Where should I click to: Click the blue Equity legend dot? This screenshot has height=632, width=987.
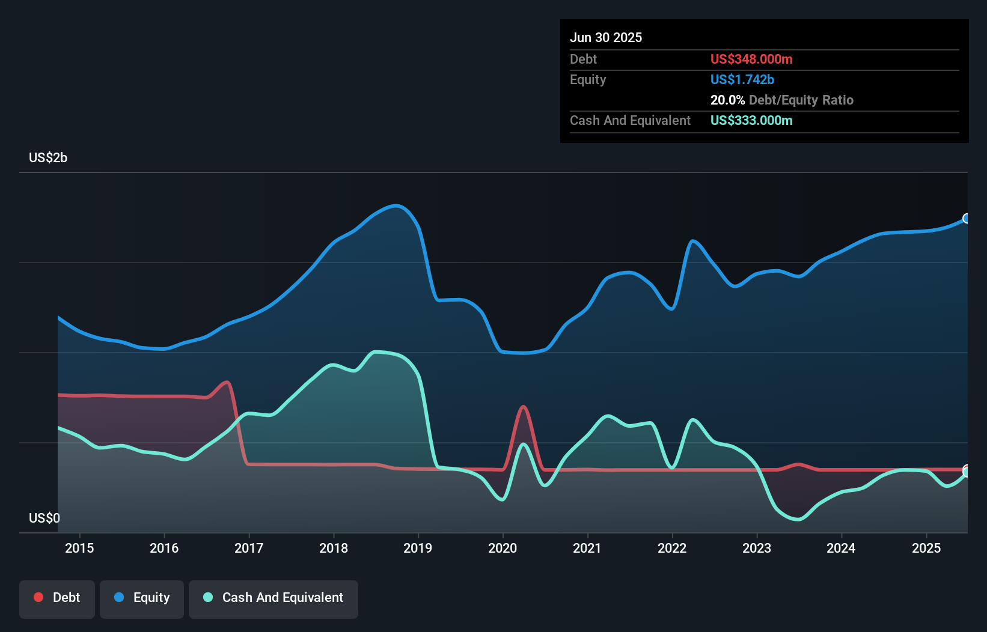pos(119,597)
